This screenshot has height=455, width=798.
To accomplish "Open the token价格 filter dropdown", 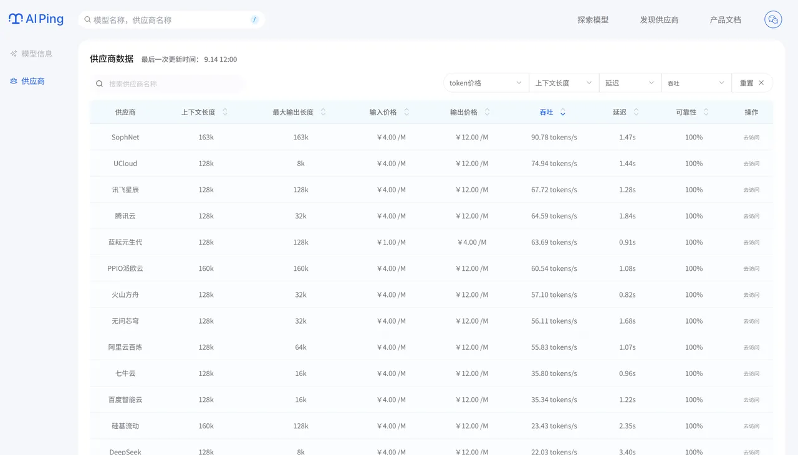I will (x=486, y=83).
